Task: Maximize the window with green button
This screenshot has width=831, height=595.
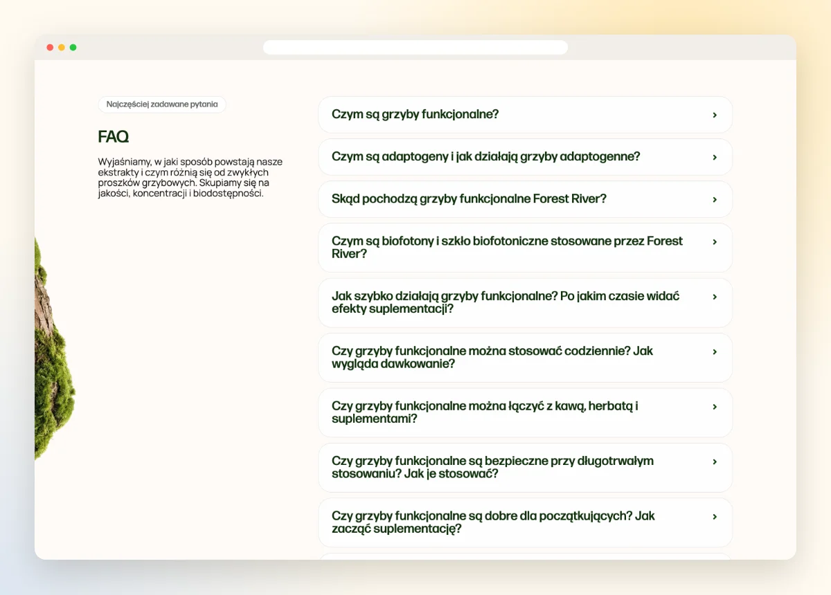Action: [x=73, y=47]
